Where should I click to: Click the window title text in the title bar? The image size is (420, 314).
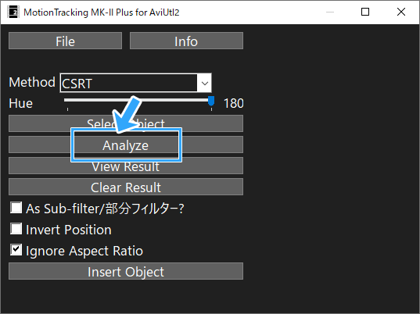pos(102,12)
